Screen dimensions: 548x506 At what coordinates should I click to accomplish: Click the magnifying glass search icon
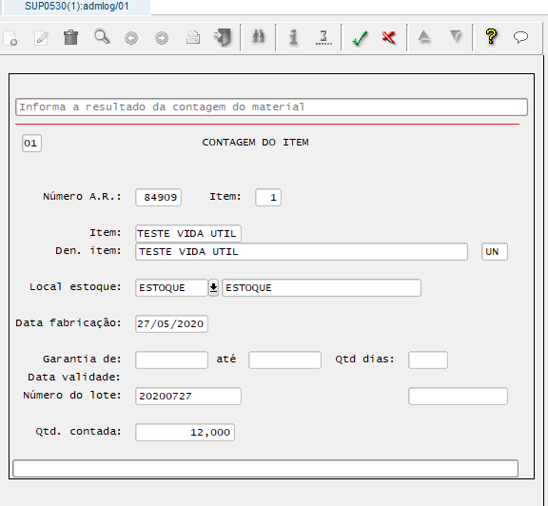click(102, 37)
